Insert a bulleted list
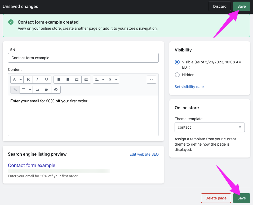 [58, 79]
